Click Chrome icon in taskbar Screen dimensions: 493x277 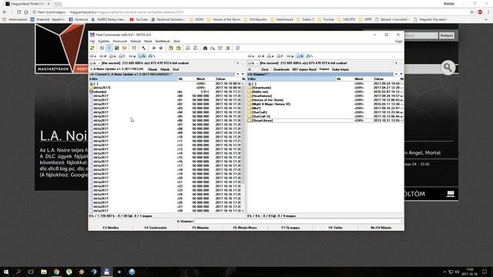[56, 272]
